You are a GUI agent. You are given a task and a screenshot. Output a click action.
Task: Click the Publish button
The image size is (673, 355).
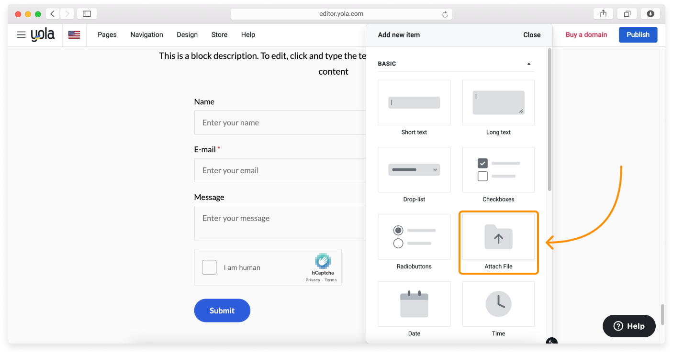click(x=638, y=35)
